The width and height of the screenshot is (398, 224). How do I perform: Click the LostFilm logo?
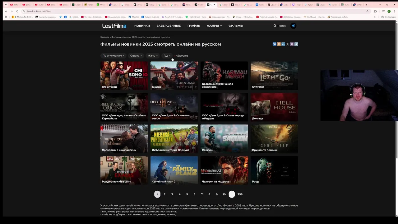[x=114, y=26]
